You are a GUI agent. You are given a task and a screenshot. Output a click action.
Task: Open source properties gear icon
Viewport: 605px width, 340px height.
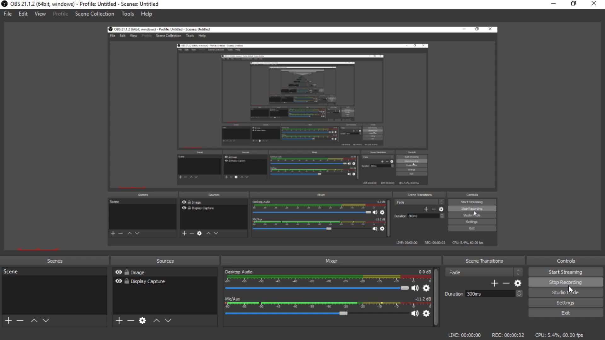point(142,320)
